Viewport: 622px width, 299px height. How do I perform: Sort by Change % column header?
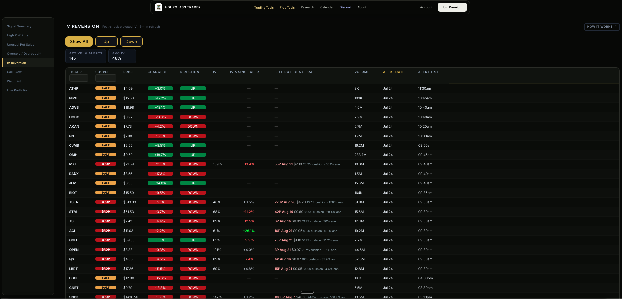pos(157,72)
